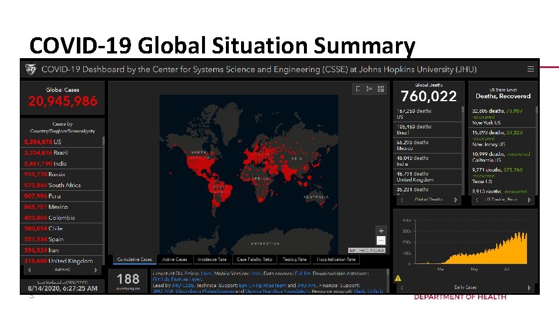559x314 pixels.
Task: Switch to Case Fatality Ratio tab
Action: [254, 259]
